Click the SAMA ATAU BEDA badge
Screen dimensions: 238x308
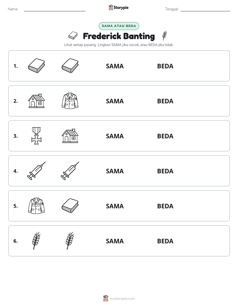119,26
